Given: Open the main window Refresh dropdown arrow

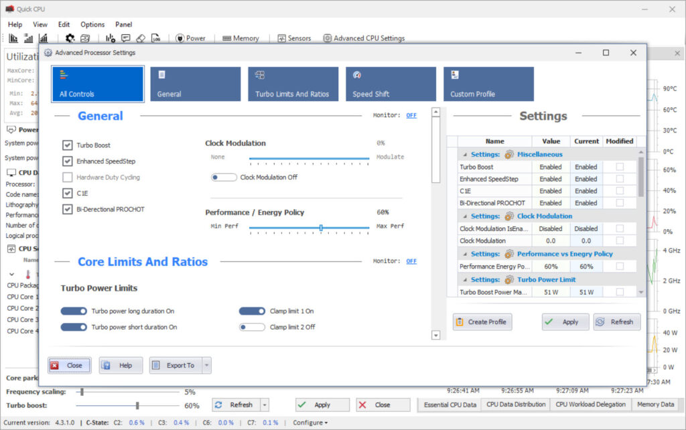Looking at the screenshot, I should pos(265,405).
